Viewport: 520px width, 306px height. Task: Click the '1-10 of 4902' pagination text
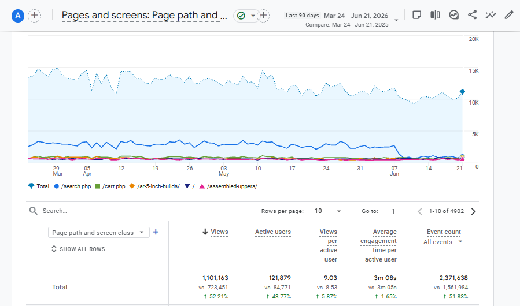pos(447,211)
